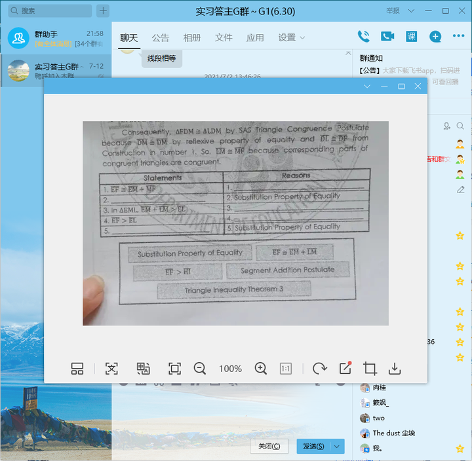Open the class (课) icon in chat header
This screenshot has width=472, height=461.
click(x=411, y=37)
